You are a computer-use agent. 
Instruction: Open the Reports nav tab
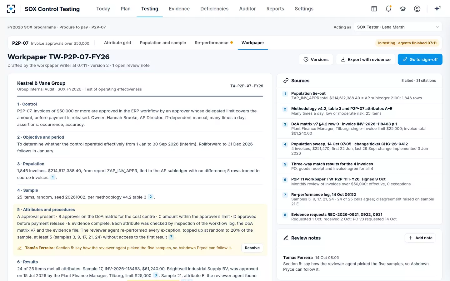tap(275, 9)
